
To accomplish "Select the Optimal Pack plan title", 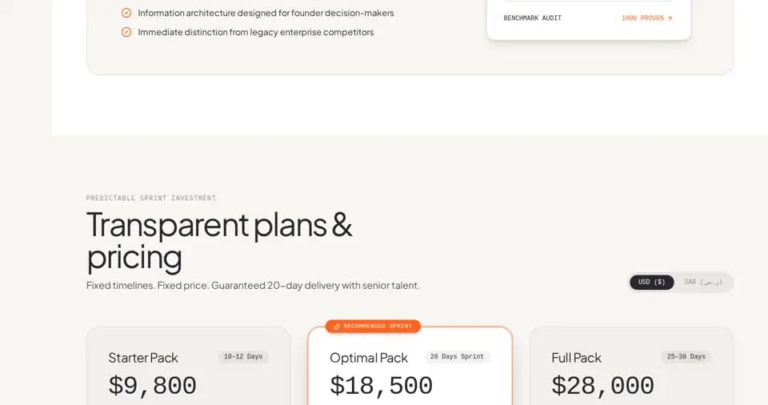I will (x=368, y=358).
